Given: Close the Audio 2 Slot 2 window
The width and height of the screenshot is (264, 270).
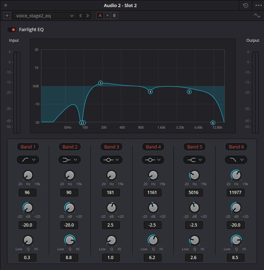Looking at the screenshot, I should [5, 5].
